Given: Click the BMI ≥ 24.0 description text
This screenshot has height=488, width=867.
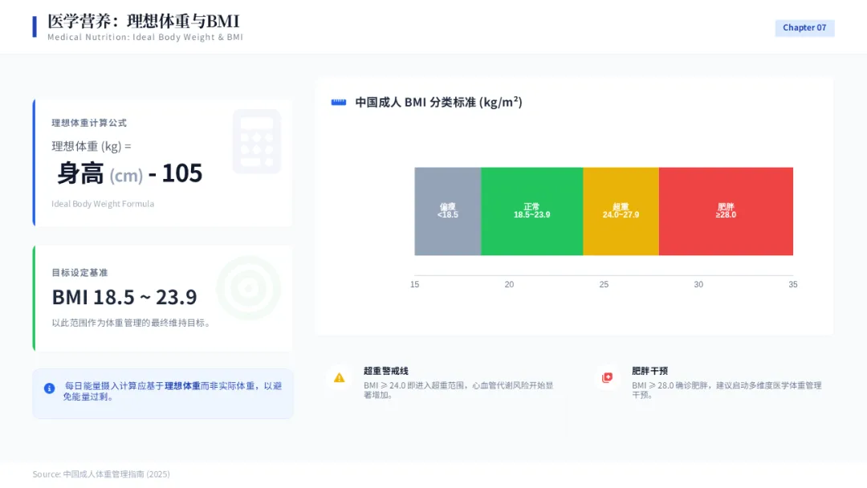Looking at the screenshot, I should click(458, 390).
